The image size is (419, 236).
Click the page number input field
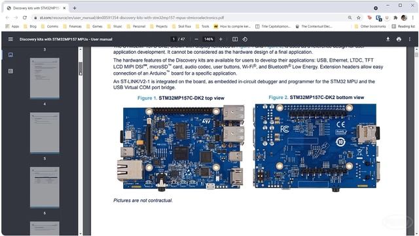[173, 39]
